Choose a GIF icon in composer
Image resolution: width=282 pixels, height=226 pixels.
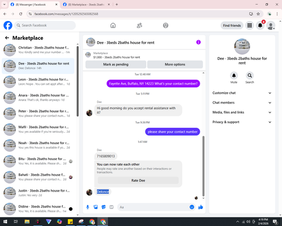pyautogui.click(x=112, y=207)
